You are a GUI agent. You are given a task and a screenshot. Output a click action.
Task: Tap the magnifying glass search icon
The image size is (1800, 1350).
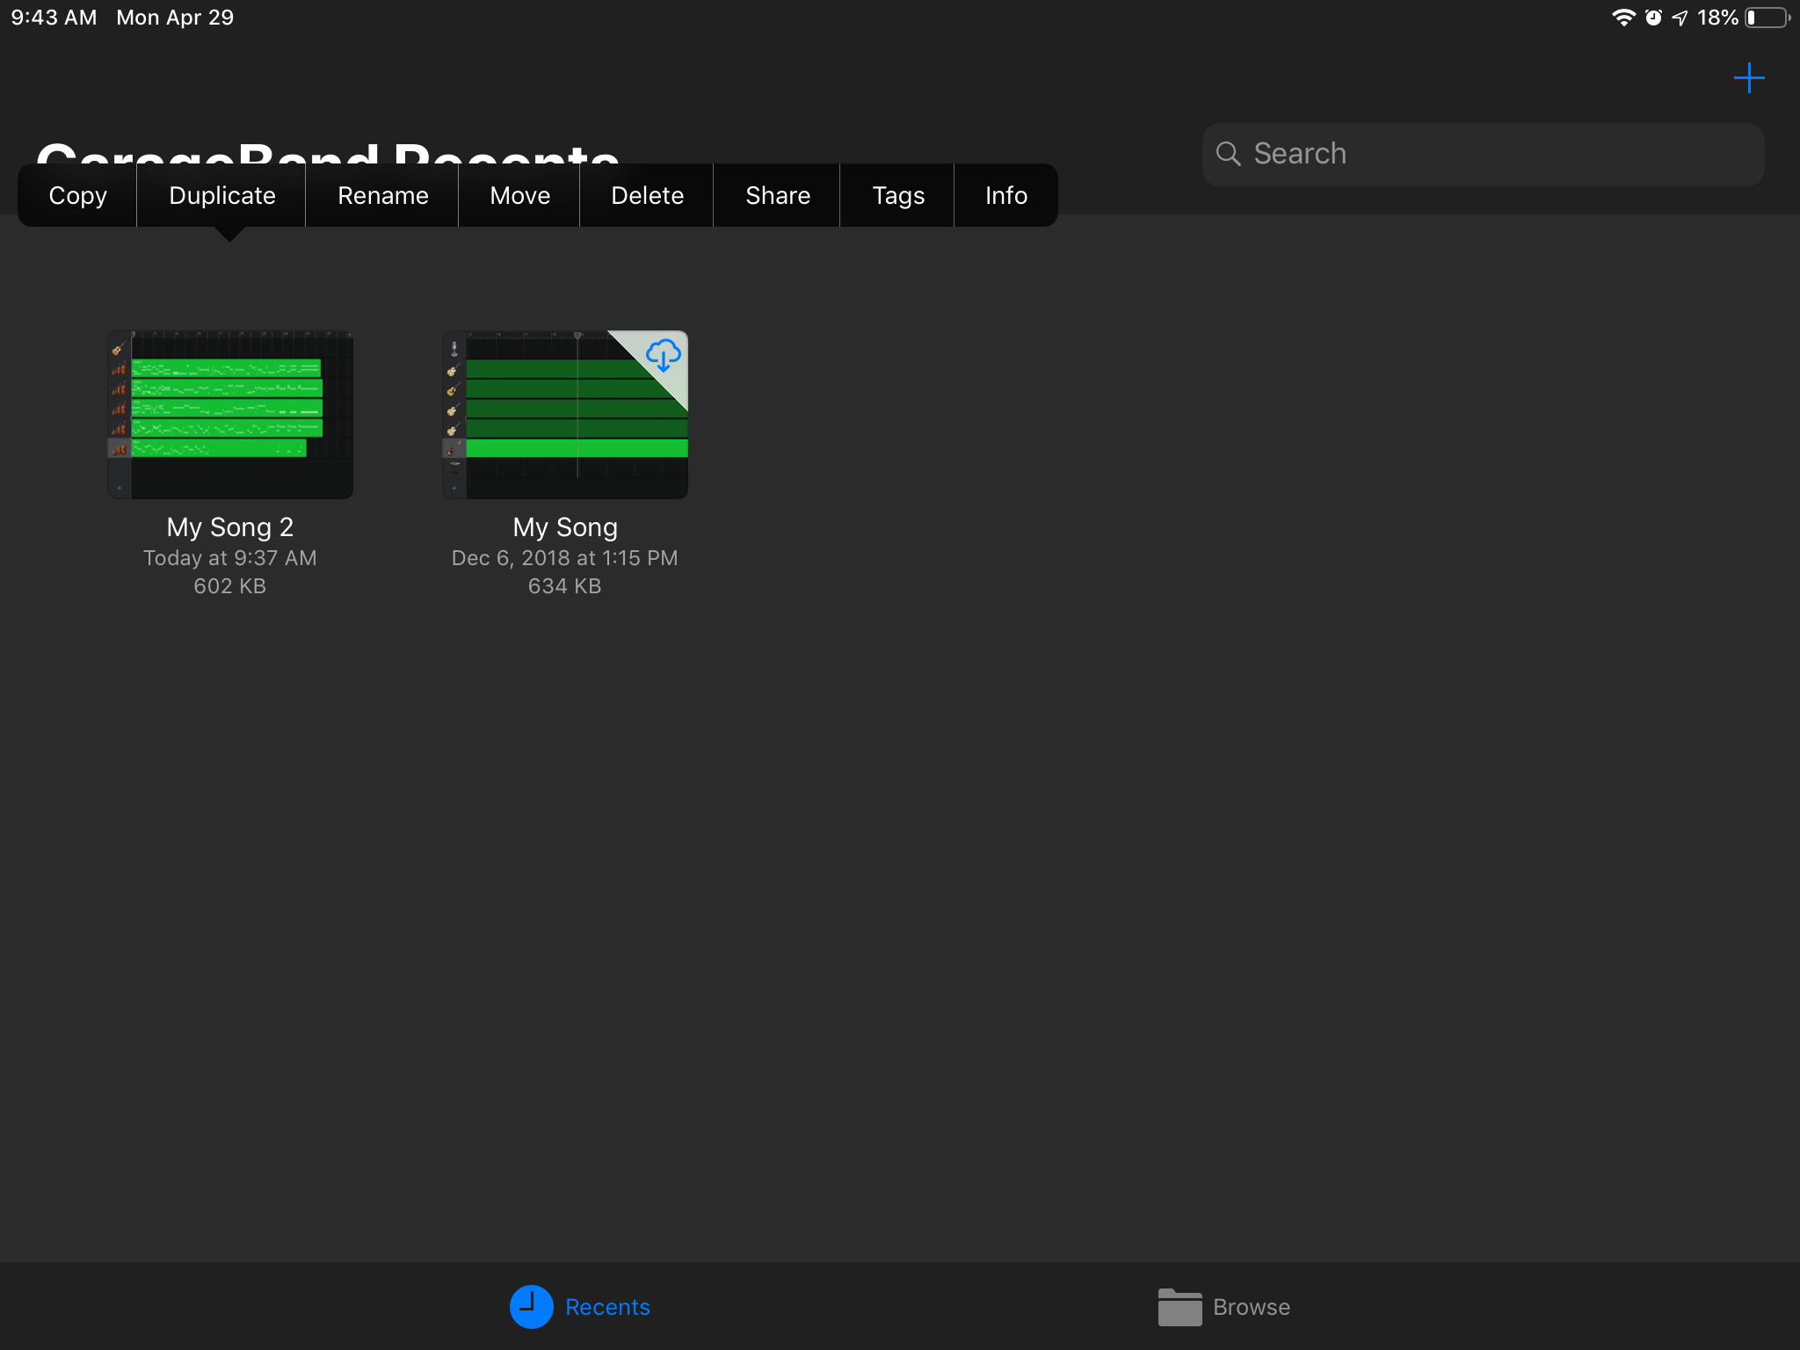tap(1228, 154)
